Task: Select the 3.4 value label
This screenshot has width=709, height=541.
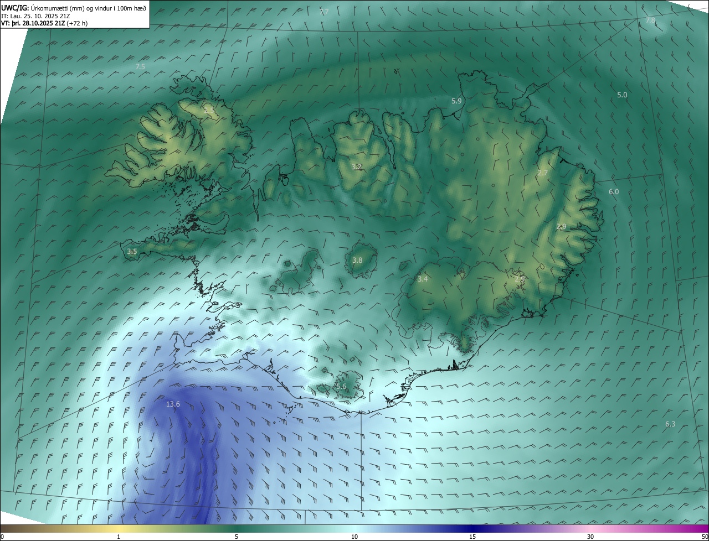Action: (x=423, y=279)
